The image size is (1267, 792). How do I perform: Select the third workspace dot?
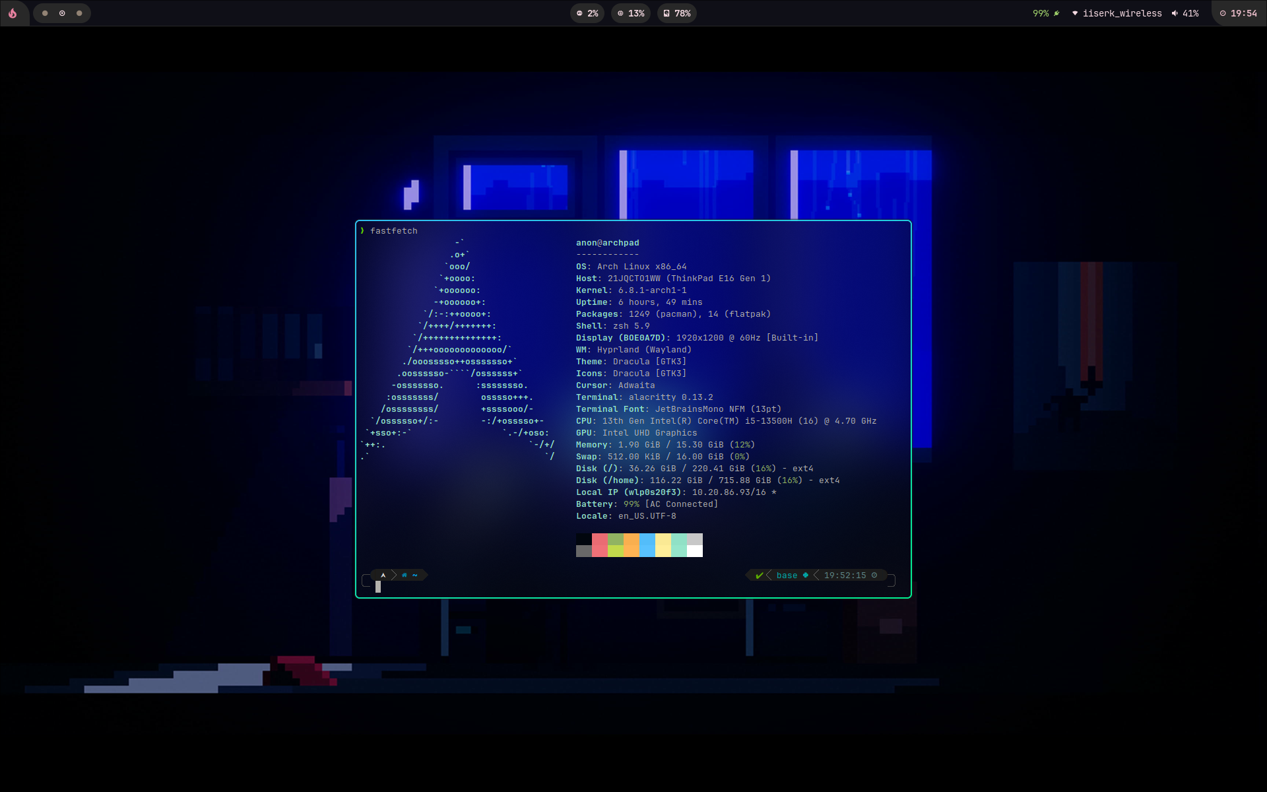pyautogui.click(x=79, y=13)
